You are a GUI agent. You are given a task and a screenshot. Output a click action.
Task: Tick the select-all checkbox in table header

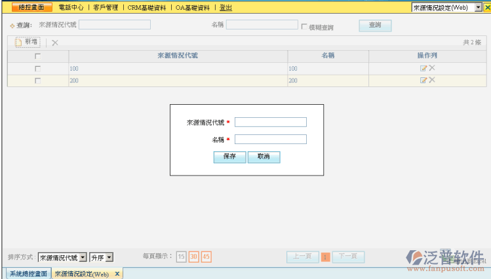pyautogui.click(x=37, y=56)
